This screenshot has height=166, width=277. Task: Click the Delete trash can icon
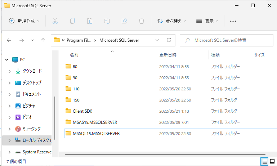pos(142,21)
